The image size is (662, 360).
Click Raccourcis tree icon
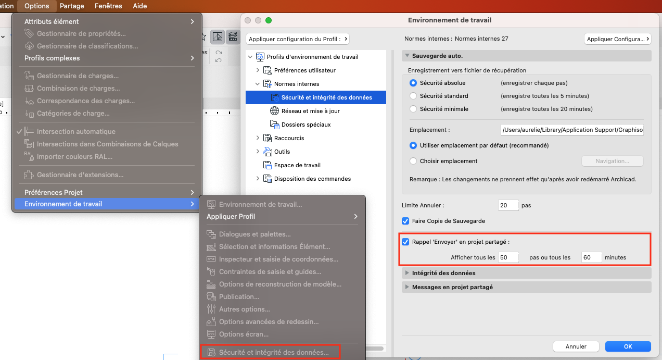point(268,138)
